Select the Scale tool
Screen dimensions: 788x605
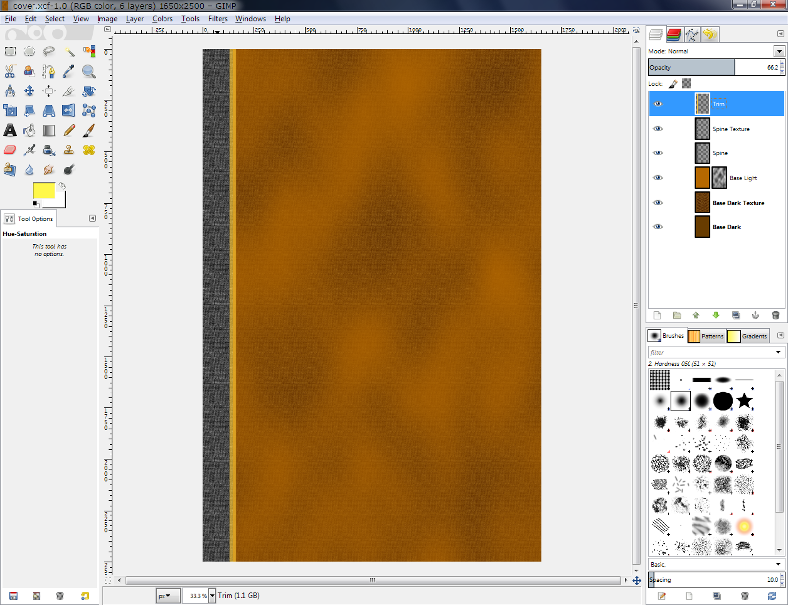tap(10, 110)
